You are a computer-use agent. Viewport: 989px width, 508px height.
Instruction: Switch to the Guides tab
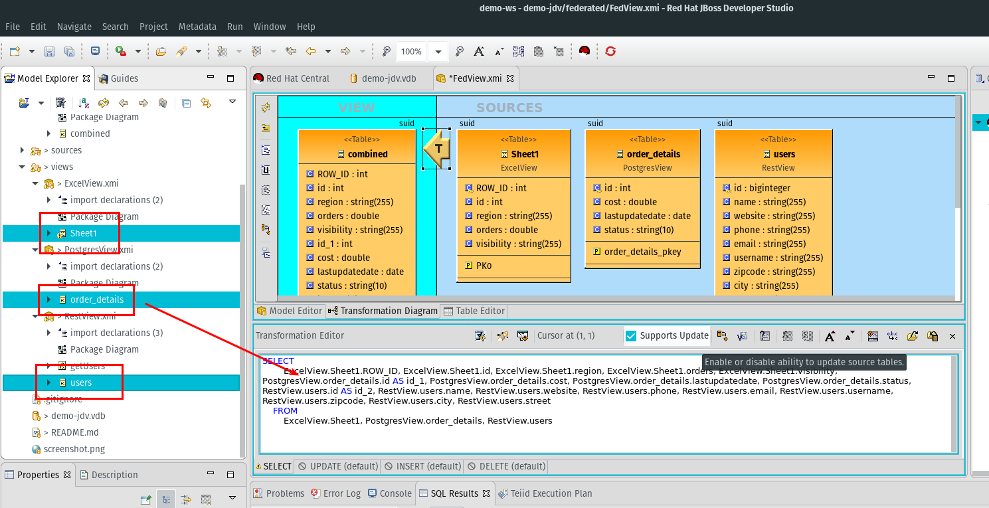(118, 78)
